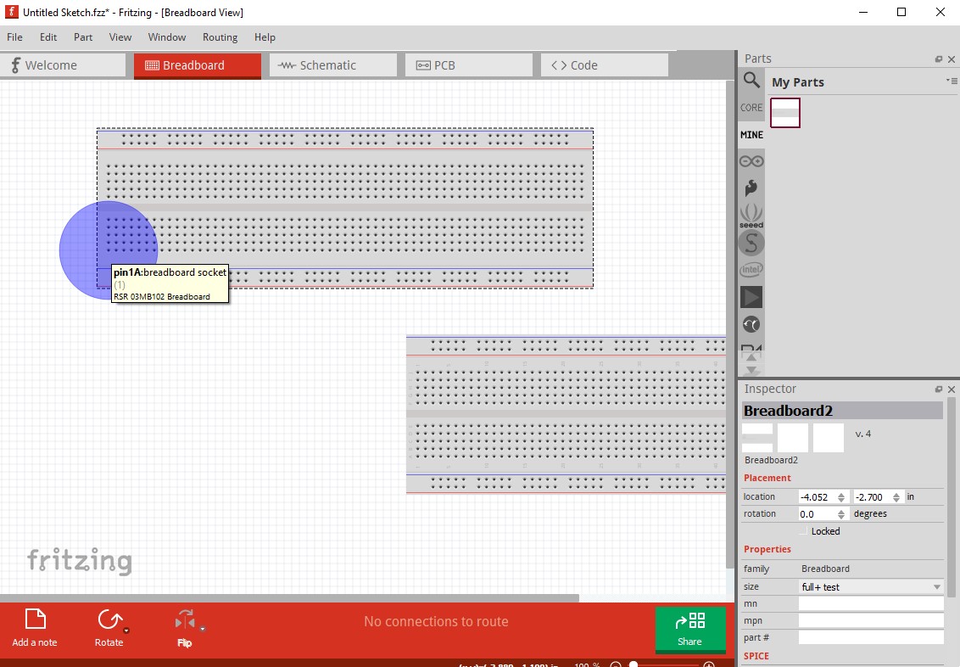Click the green Share button
This screenshot has width=960, height=667.
pyautogui.click(x=689, y=627)
